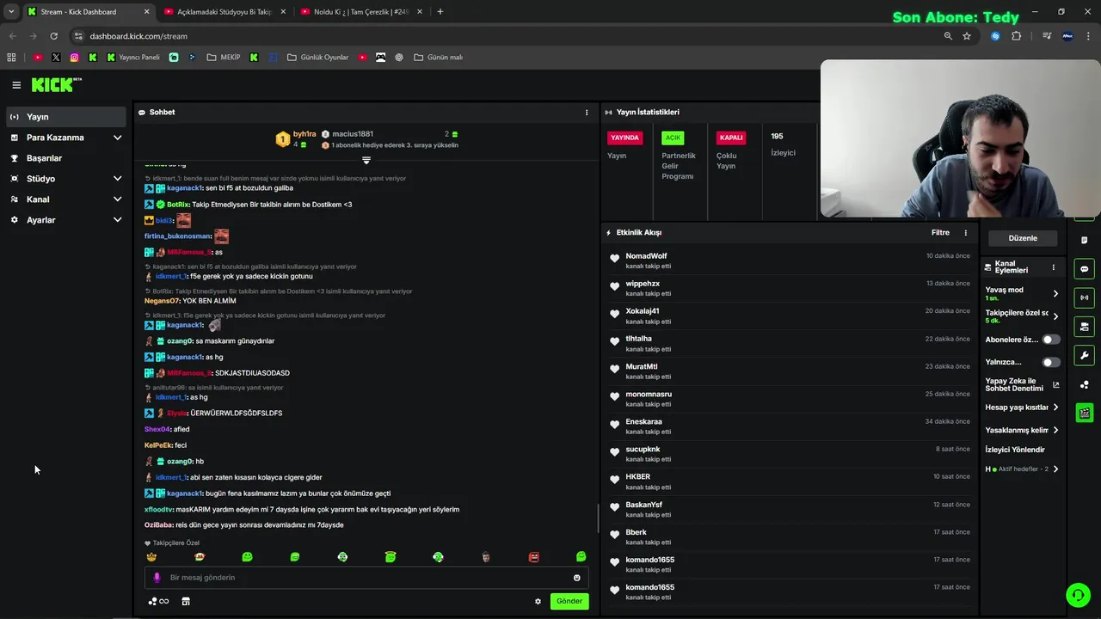Collapse the chat leaderboard arrow
Image resolution: width=1101 pixels, height=619 pixels.
(366, 161)
